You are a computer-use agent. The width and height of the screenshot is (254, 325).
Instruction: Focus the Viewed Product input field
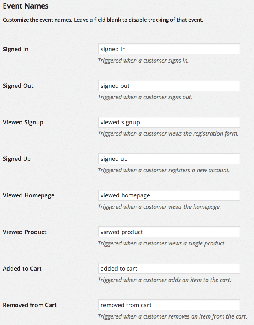coord(169,232)
